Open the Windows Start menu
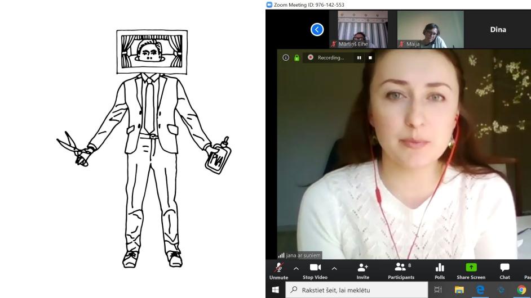The image size is (531, 298). point(277,290)
